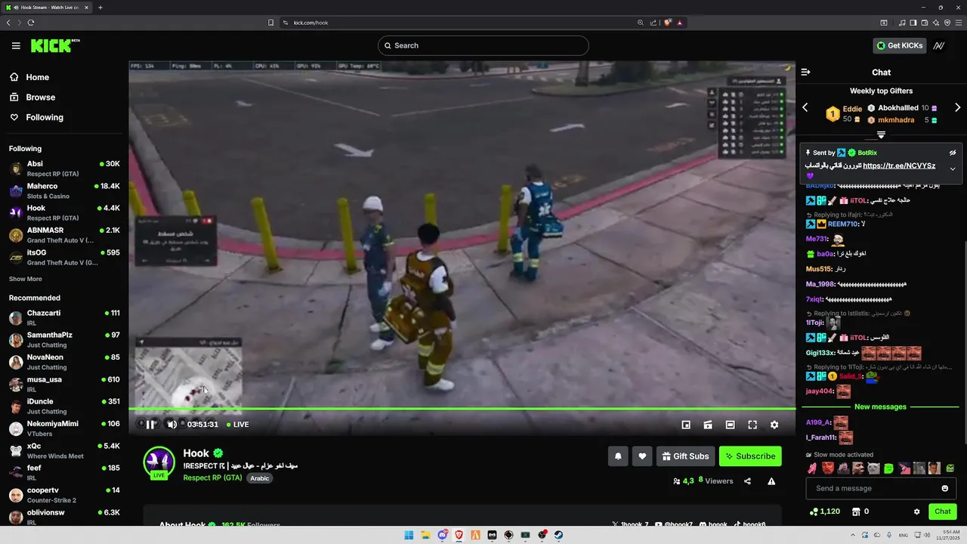Open recommended channel Chazcarti
Viewport: 967px width, 544px height.
[64, 317]
